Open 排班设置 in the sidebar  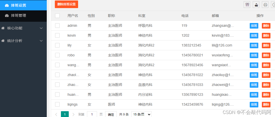[23, 5]
